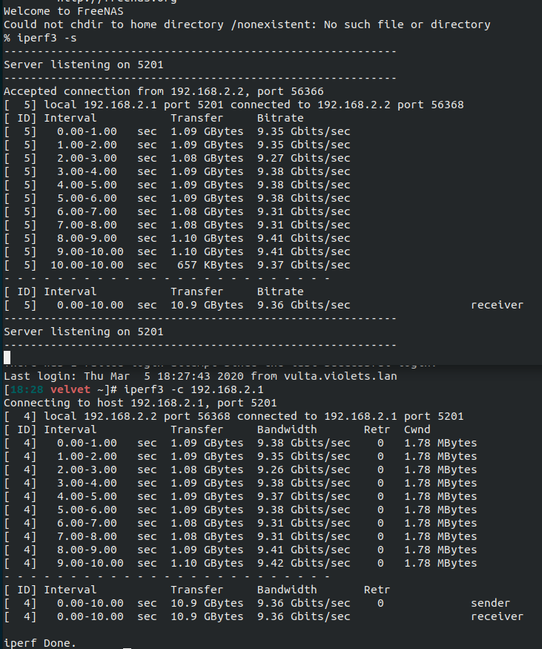Viewport: 542px width, 649px height.
Task: Click the 'Bandwidth' header in client output
Action: [x=287, y=429]
